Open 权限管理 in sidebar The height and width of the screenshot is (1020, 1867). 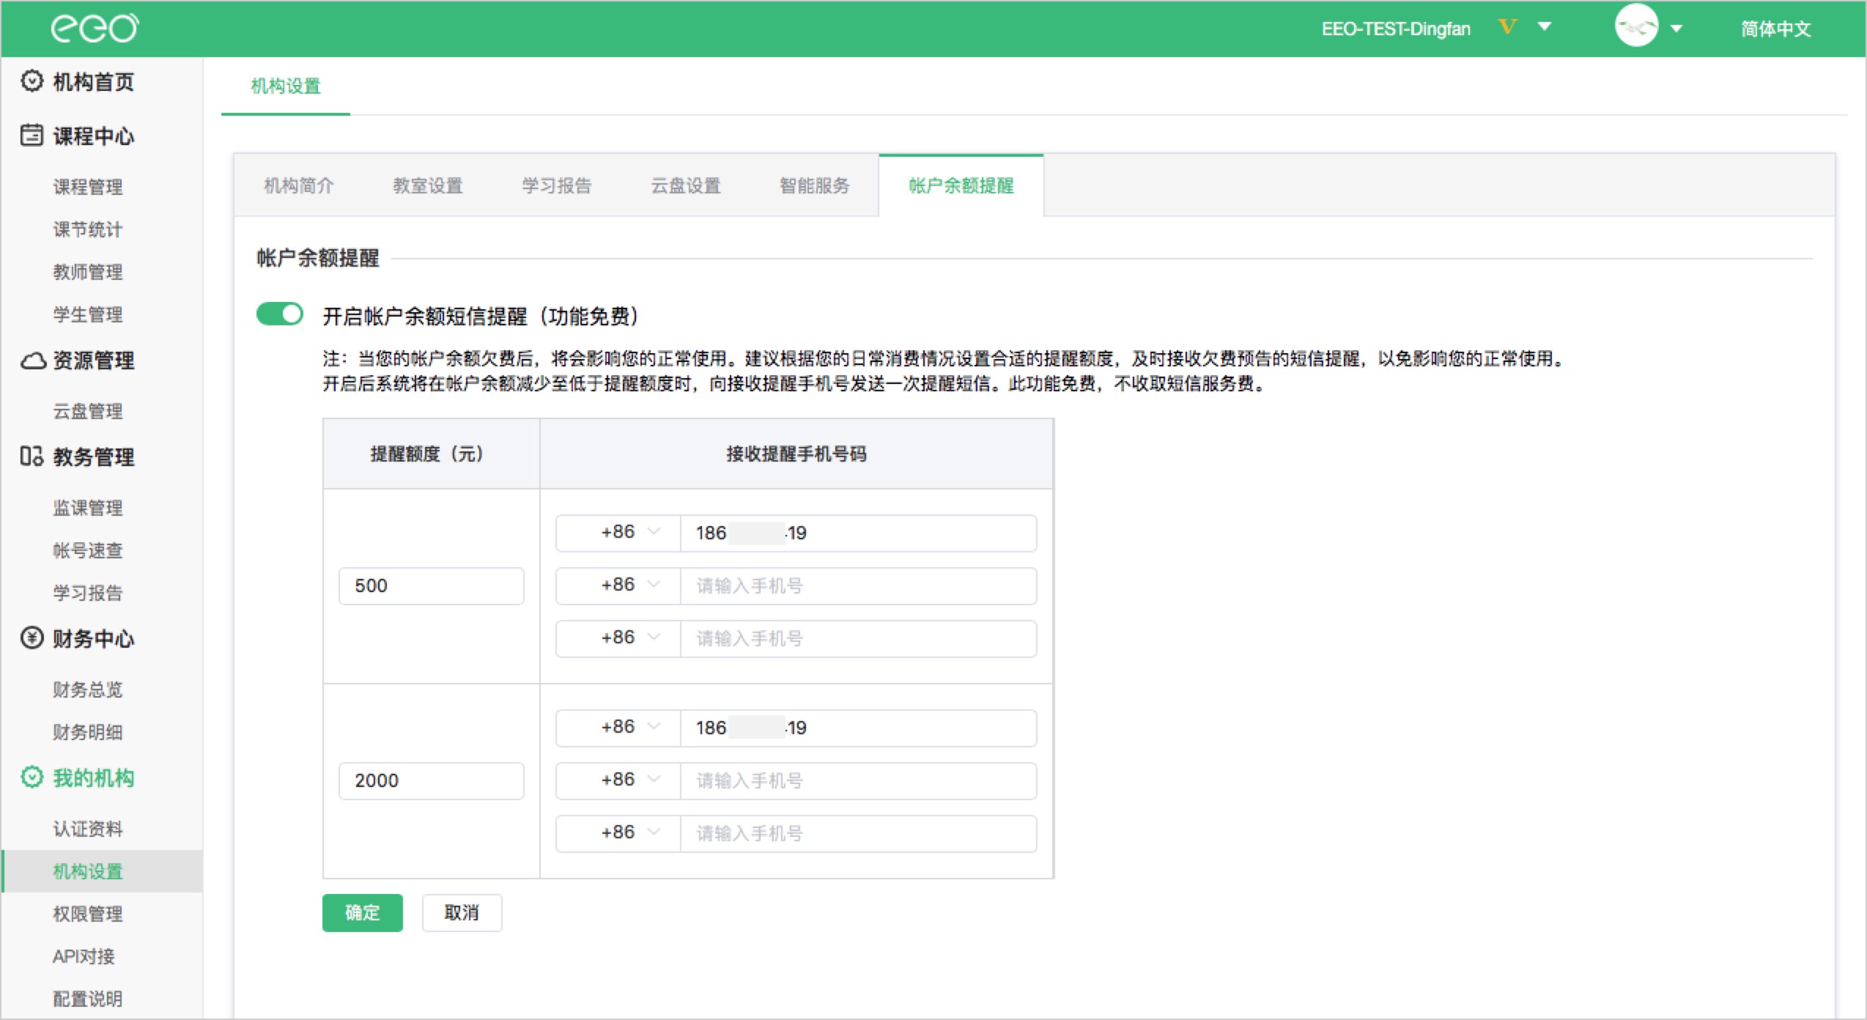click(x=88, y=914)
